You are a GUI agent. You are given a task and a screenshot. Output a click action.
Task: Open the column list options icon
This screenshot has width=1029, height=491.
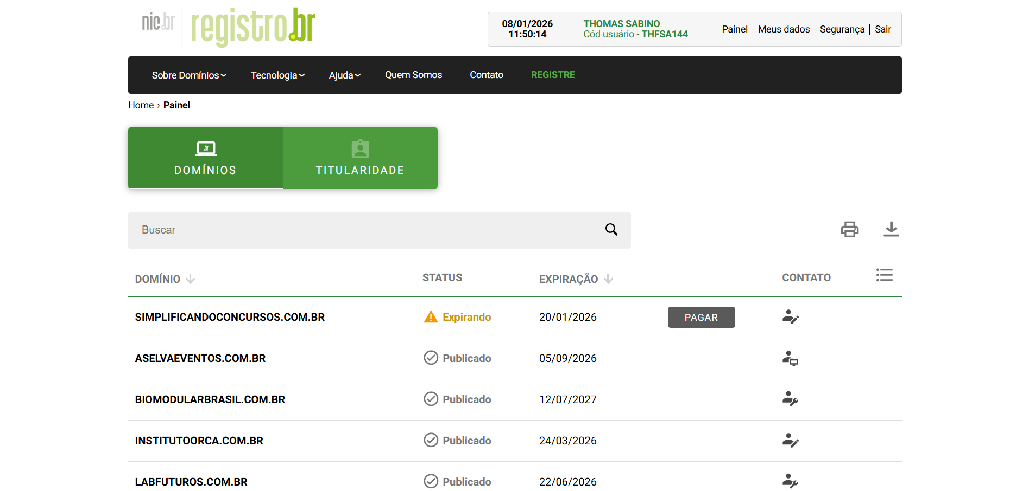click(x=884, y=275)
